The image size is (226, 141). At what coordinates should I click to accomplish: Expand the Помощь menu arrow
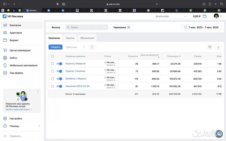(39, 126)
